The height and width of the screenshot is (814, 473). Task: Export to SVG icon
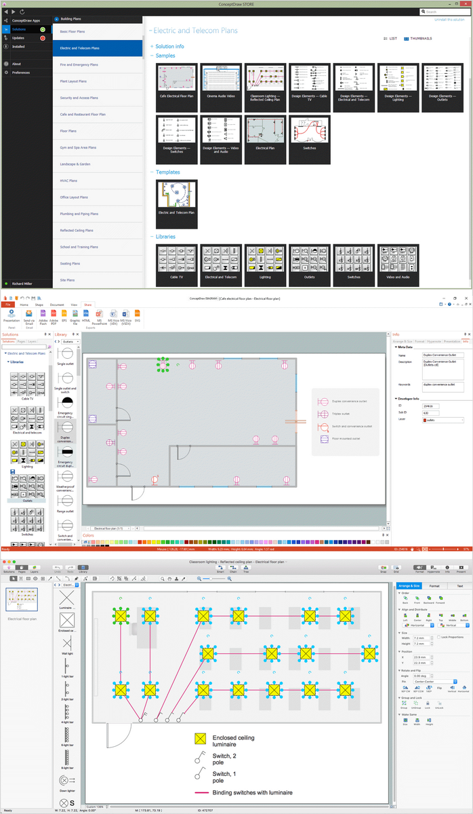pyautogui.click(x=138, y=316)
